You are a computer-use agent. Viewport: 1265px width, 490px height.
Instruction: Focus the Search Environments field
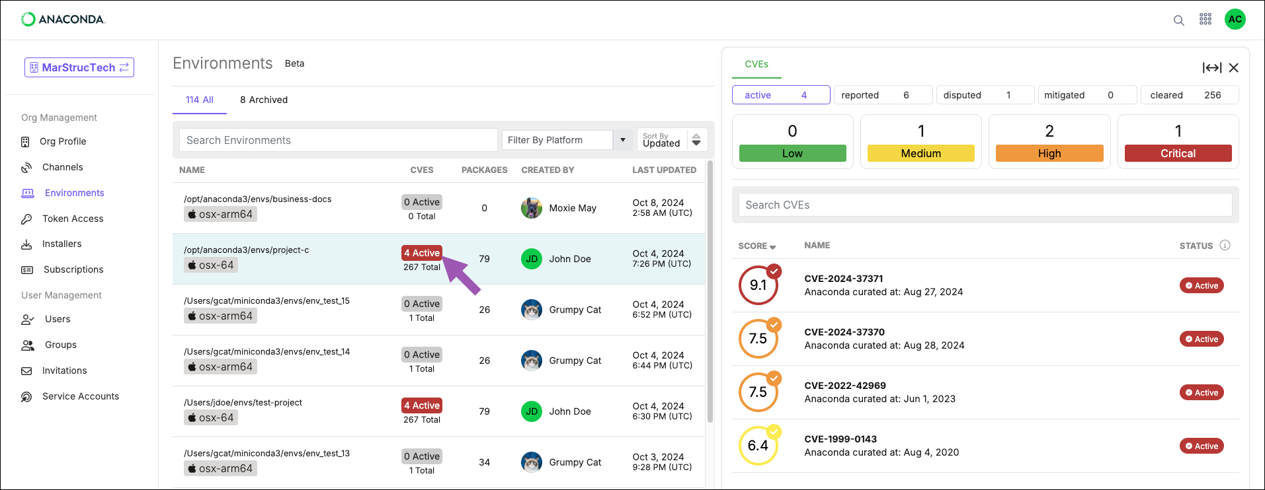coord(338,140)
